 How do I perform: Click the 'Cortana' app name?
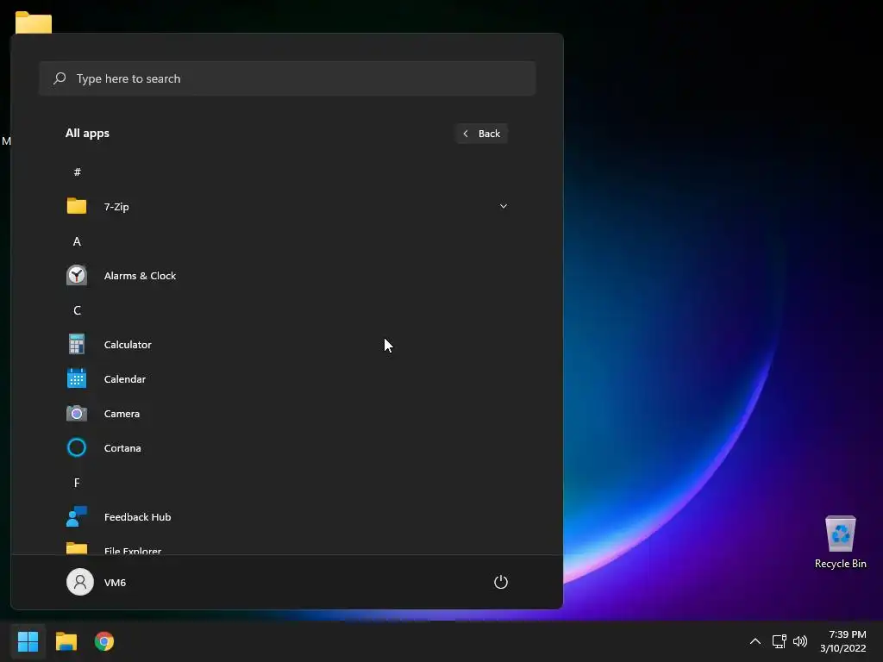[x=122, y=448]
